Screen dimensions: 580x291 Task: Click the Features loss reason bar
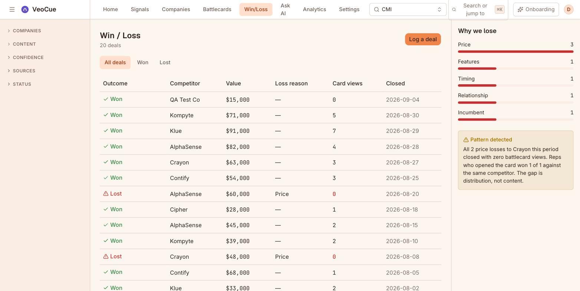(x=515, y=69)
